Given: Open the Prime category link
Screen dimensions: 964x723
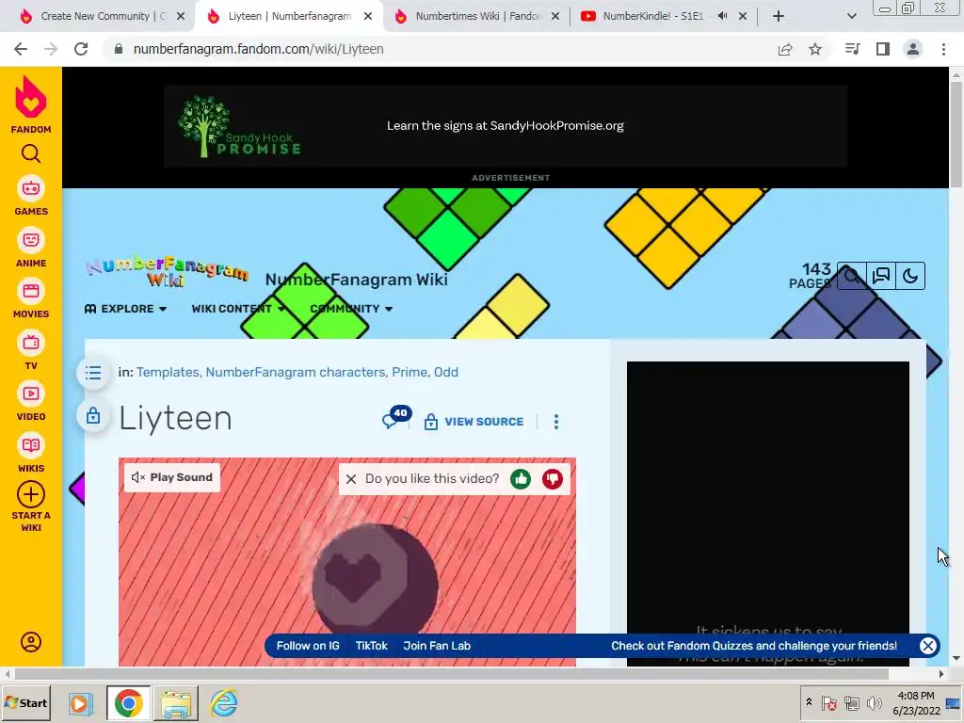Looking at the screenshot, I should [410, 372].
